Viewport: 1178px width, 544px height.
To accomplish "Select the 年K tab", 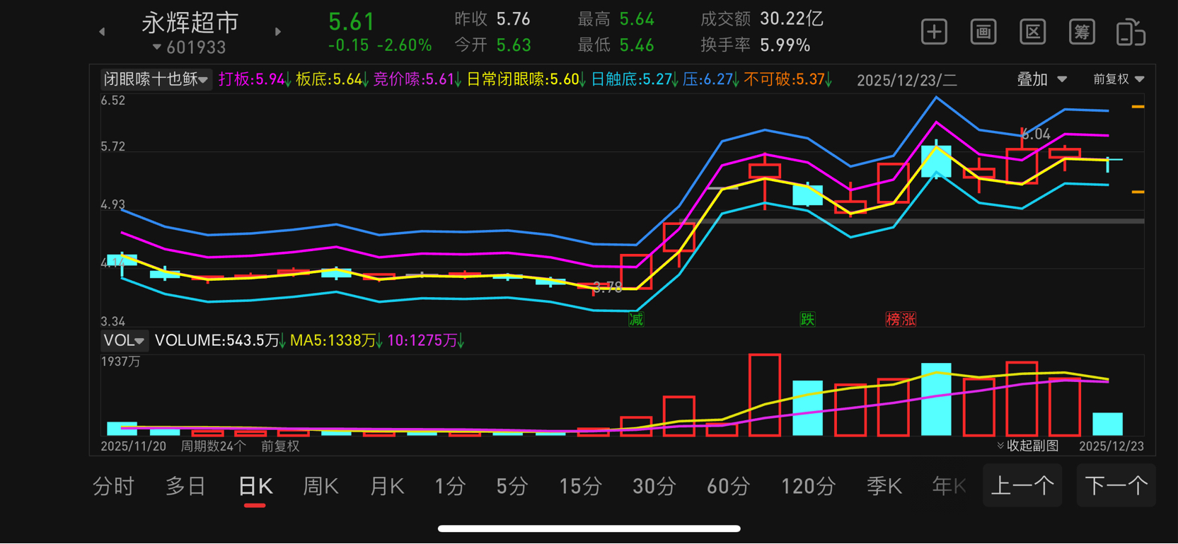I will pos(949,487).
